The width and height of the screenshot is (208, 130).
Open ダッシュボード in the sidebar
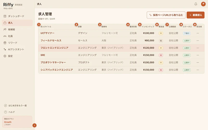pos(17,16)
